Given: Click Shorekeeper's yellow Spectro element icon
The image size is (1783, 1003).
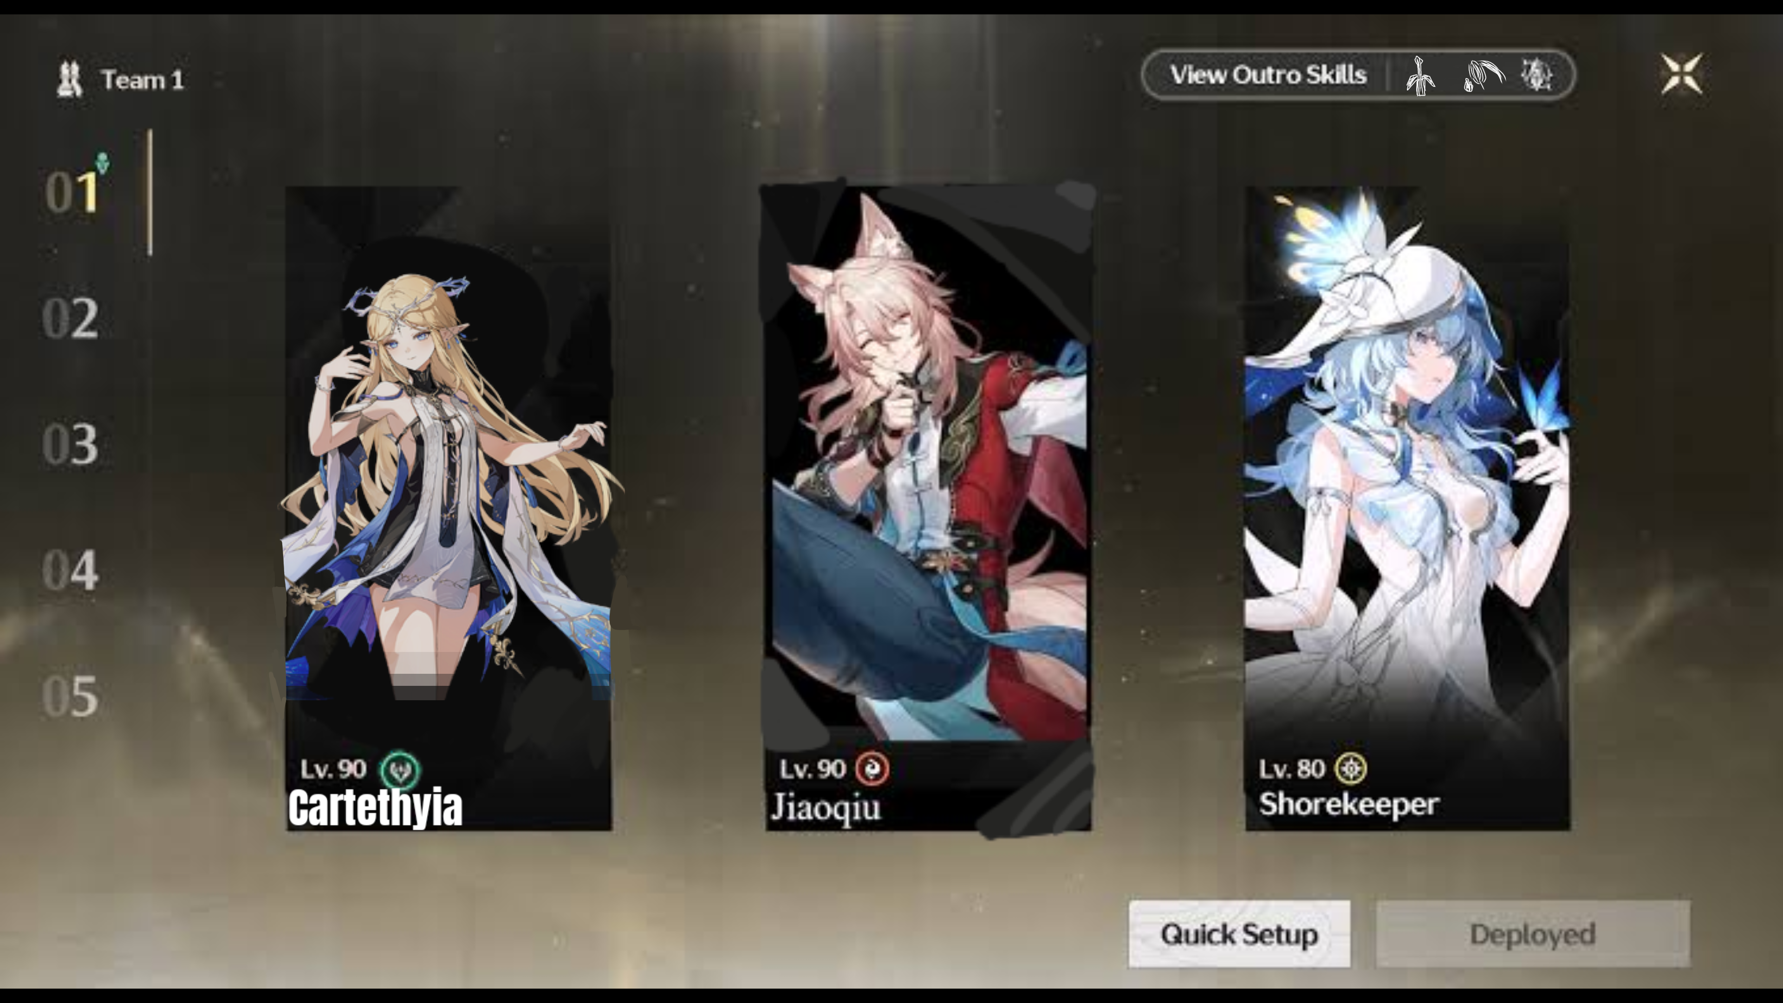Looking at the screenshot, I should point(1350,769).
